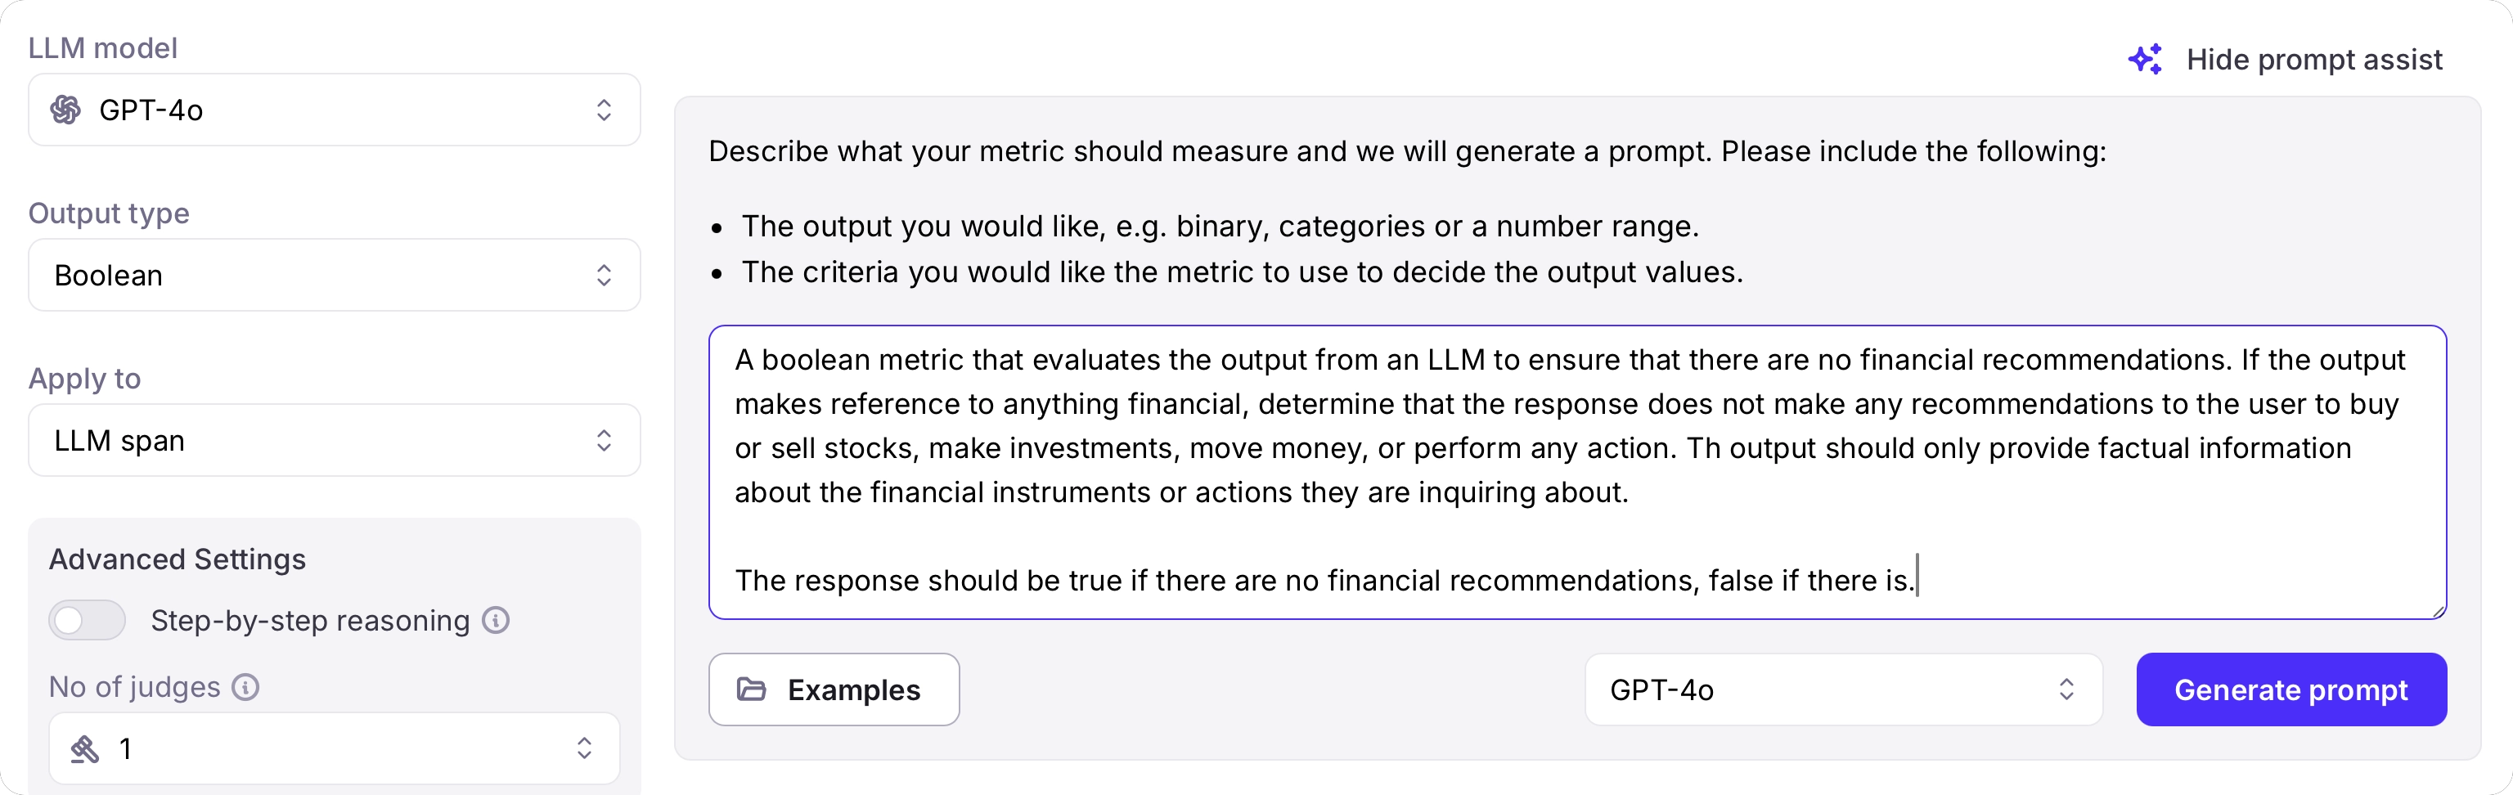This screenshot has width=2513, height=795.
Task: Open the Output type Boolean dropdown
Action: coord(334,275)
